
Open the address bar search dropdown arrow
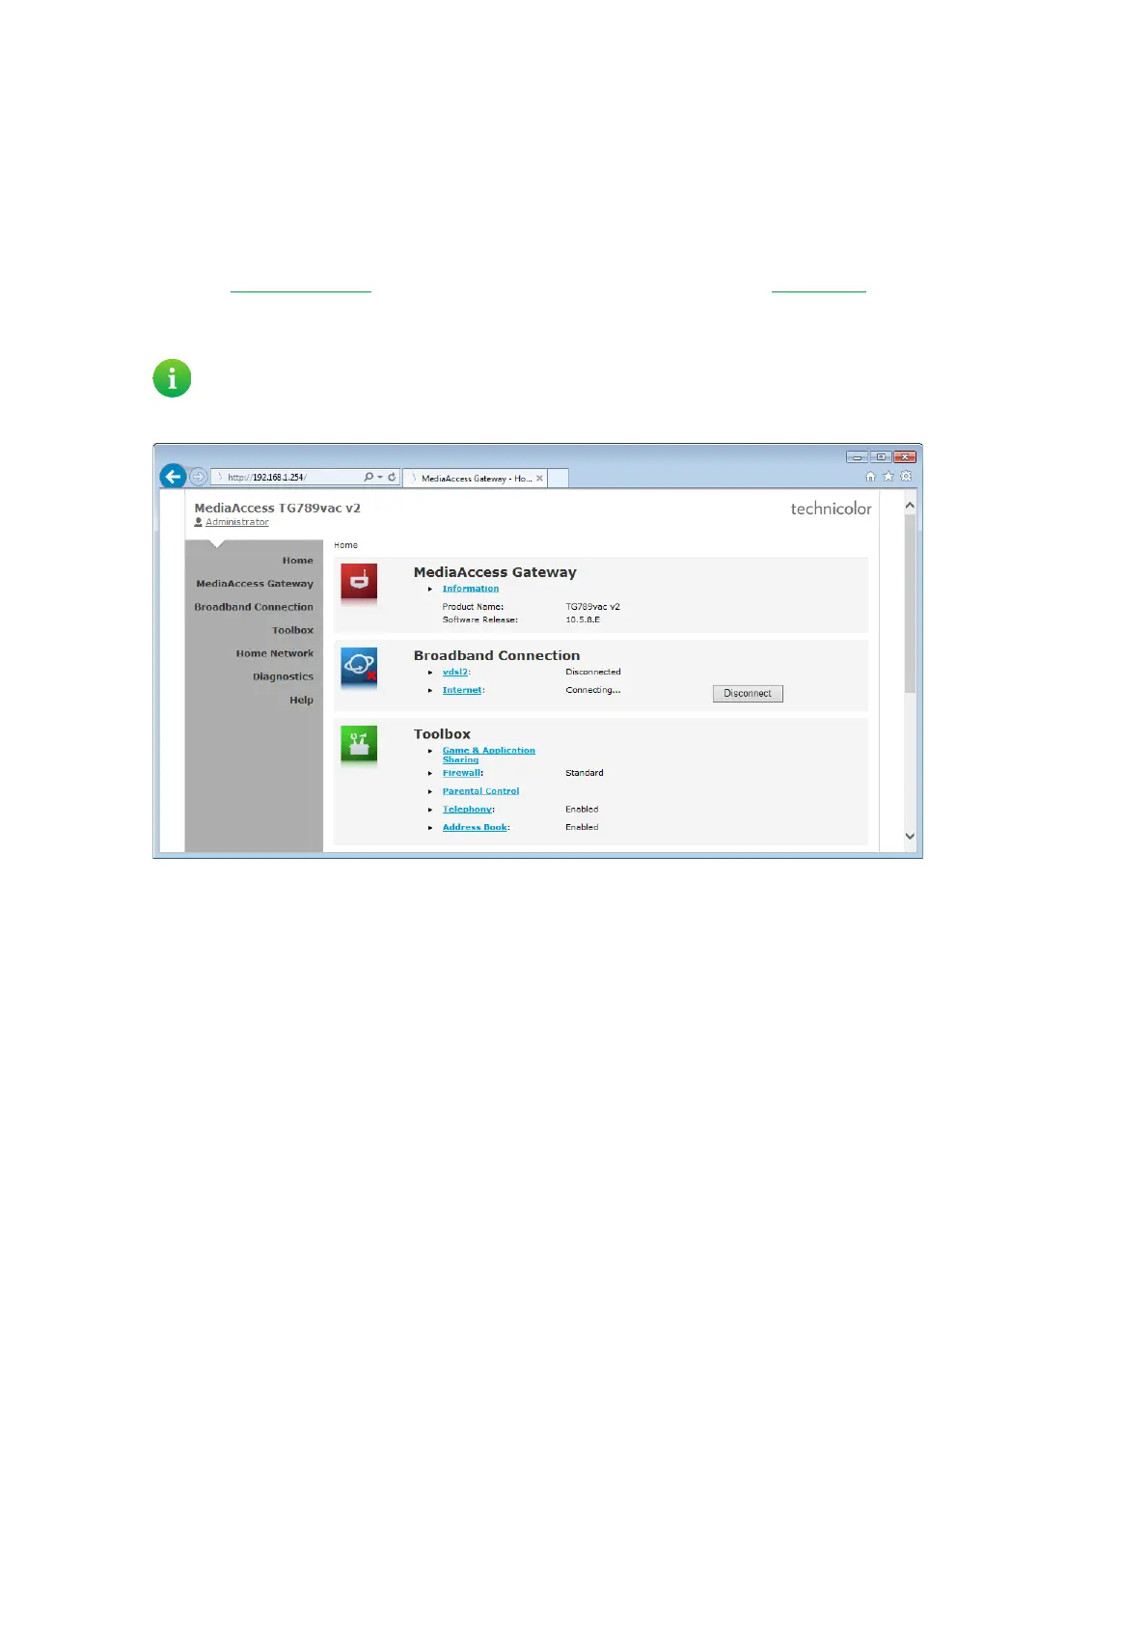pos(380,477)
